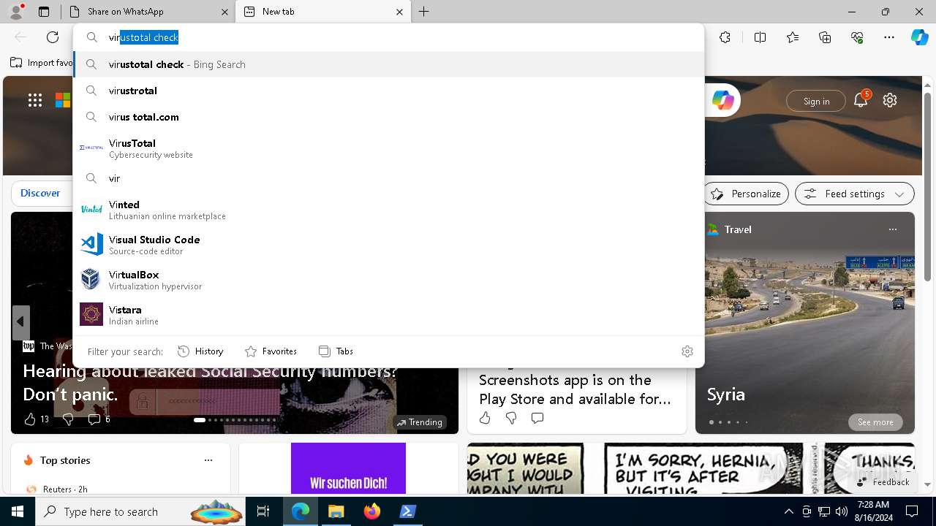Image resolution: width=936 pixels, height=526 pixels.
Task: Open the MSN apps grid icon
Action: coord(35,100)
